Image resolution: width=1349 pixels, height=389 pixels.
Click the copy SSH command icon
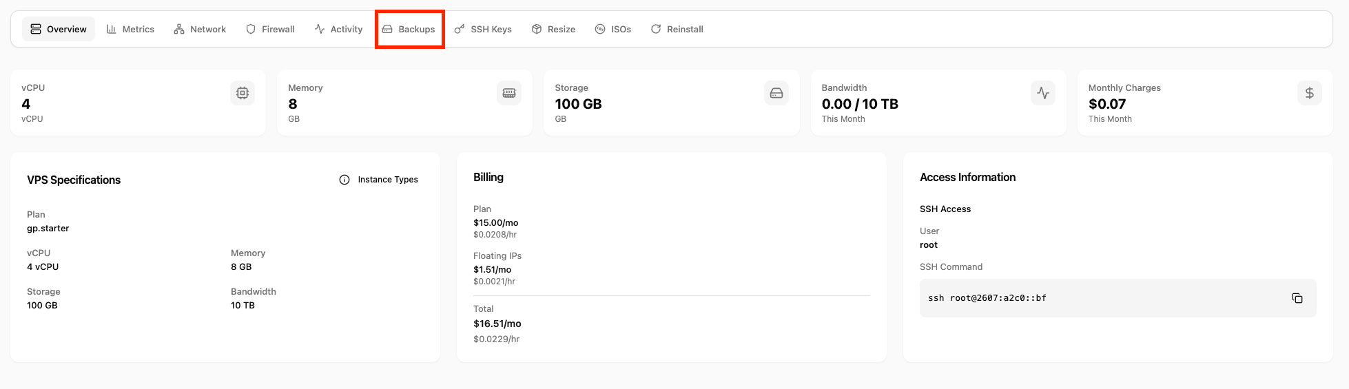coord(1297,298)
